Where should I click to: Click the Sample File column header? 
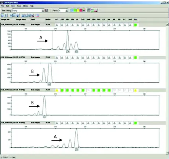5,19
